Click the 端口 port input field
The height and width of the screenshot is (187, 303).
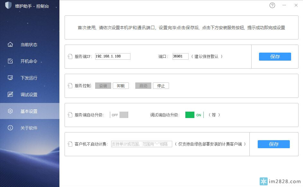point(180,56)
